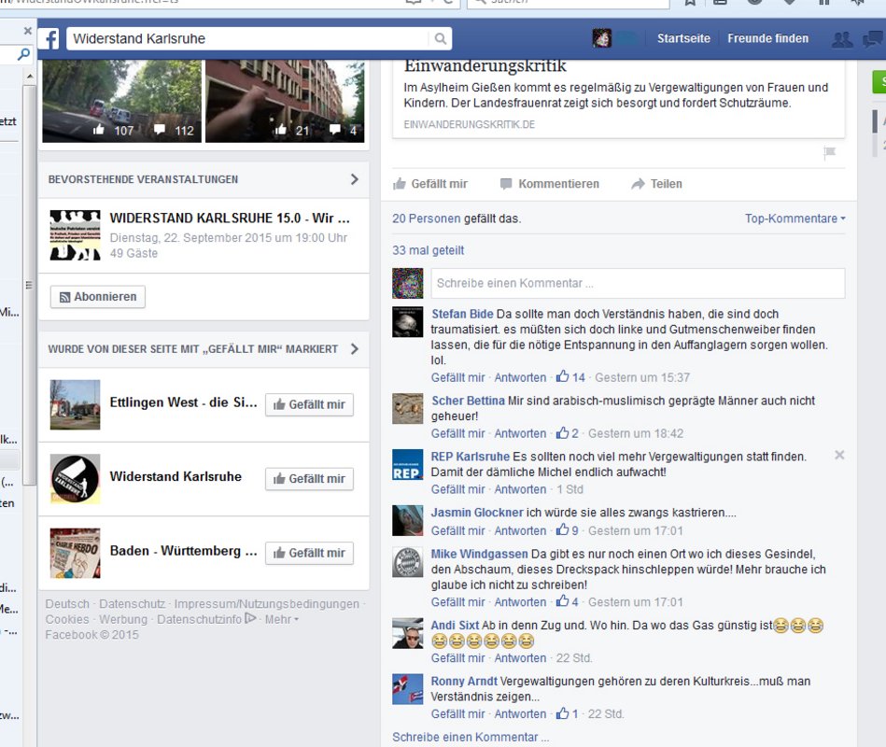This screenshot has height=747, width=886.
Task: Focus the Schreibe einen Kommentar input box
Action: [638, 283]
